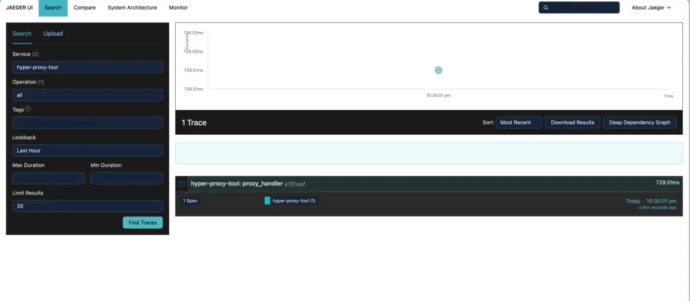The height and width of the screenshot is (301, 690).
Task: Focus the trace ID lookup input in header
Action: pyautogui.click(x=579, y=8)
